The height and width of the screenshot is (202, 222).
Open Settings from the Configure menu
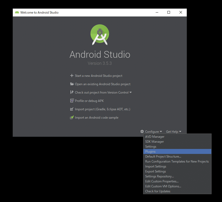[x=177, y=147]
